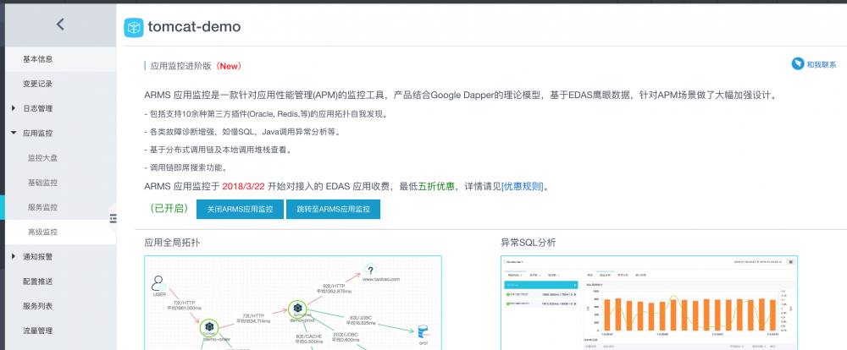Click the 五折优惠 text
This screenshot has width=847, height=350.
(x=437, y=187)
